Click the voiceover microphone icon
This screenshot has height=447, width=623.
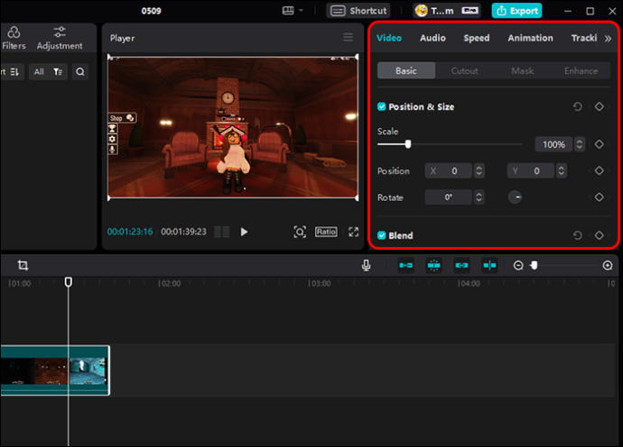point(366,265)
